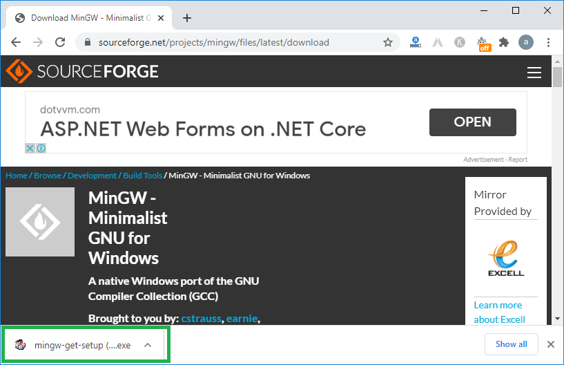Open the cstrauss contributor link
The image size is (564, 365).
click(x=201, y=319)
